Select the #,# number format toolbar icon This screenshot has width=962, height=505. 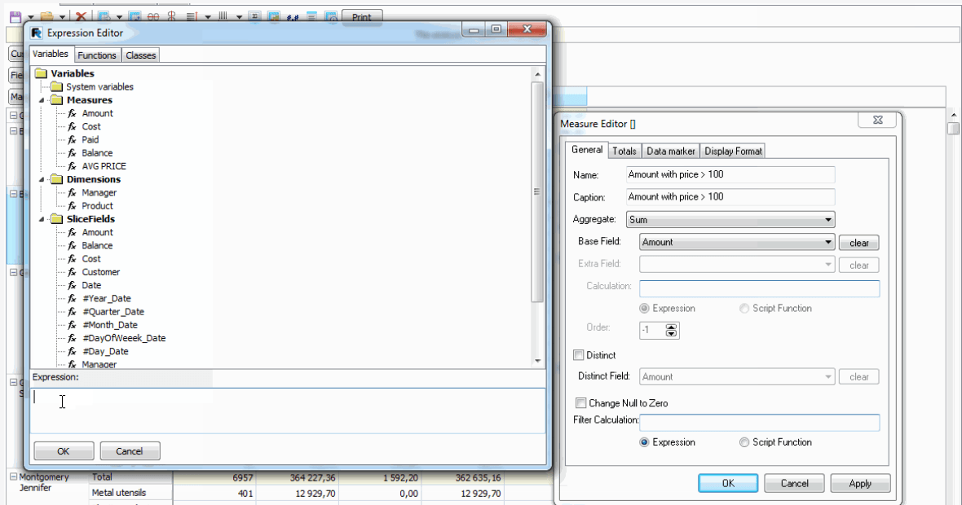[x=292, y=15]
